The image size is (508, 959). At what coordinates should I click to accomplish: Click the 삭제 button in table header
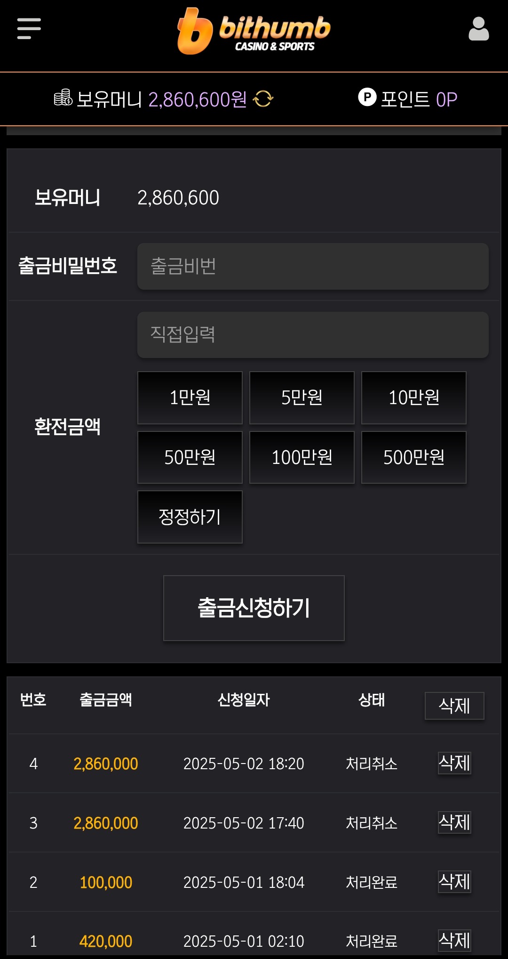point(454,706)
